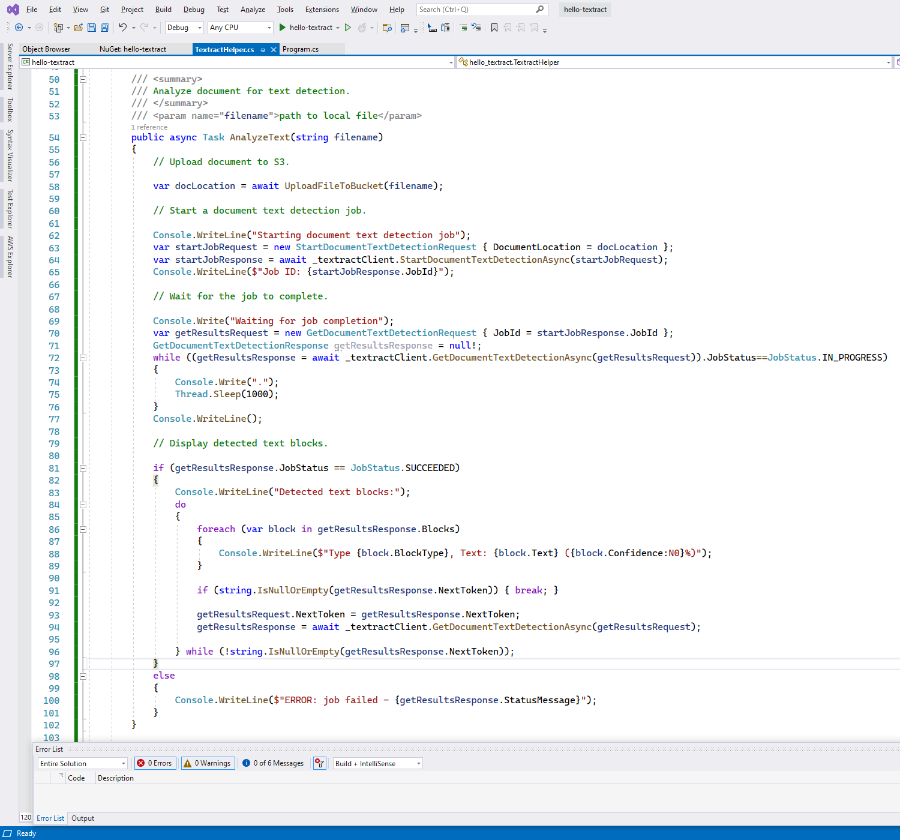Open the Entire Solution scope dropdown
Viewport: 900px width, 840px height.
[83, 763]
